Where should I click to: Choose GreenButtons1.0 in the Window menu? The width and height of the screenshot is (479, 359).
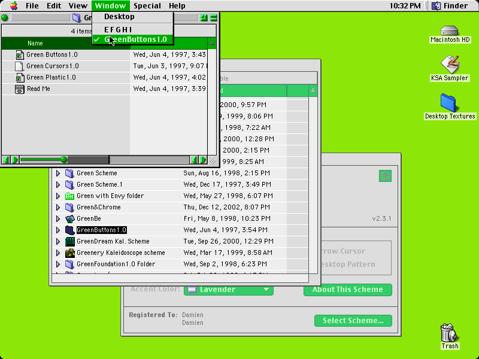tap(132, 39)
